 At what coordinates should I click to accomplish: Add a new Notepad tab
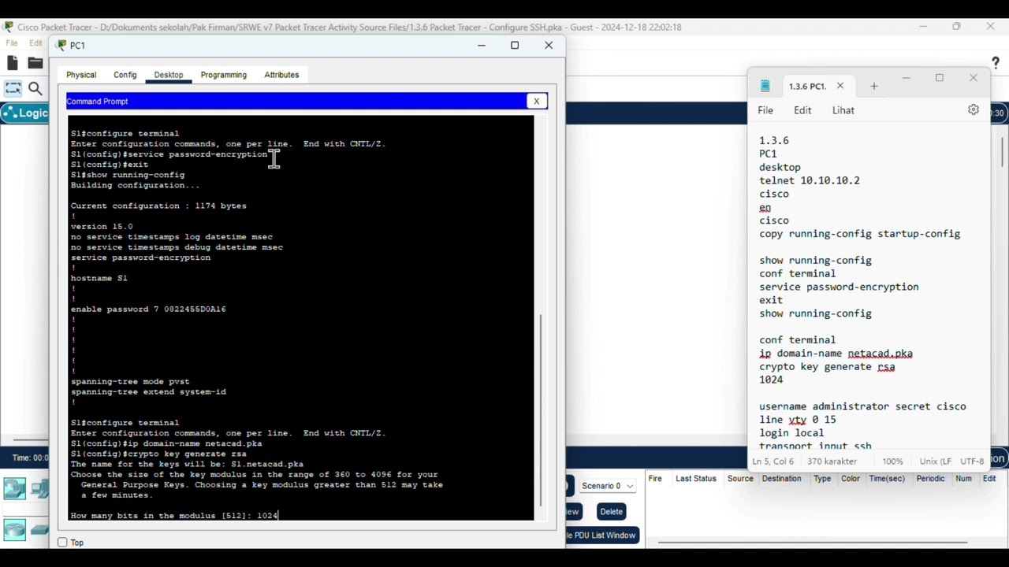(873, 86)
